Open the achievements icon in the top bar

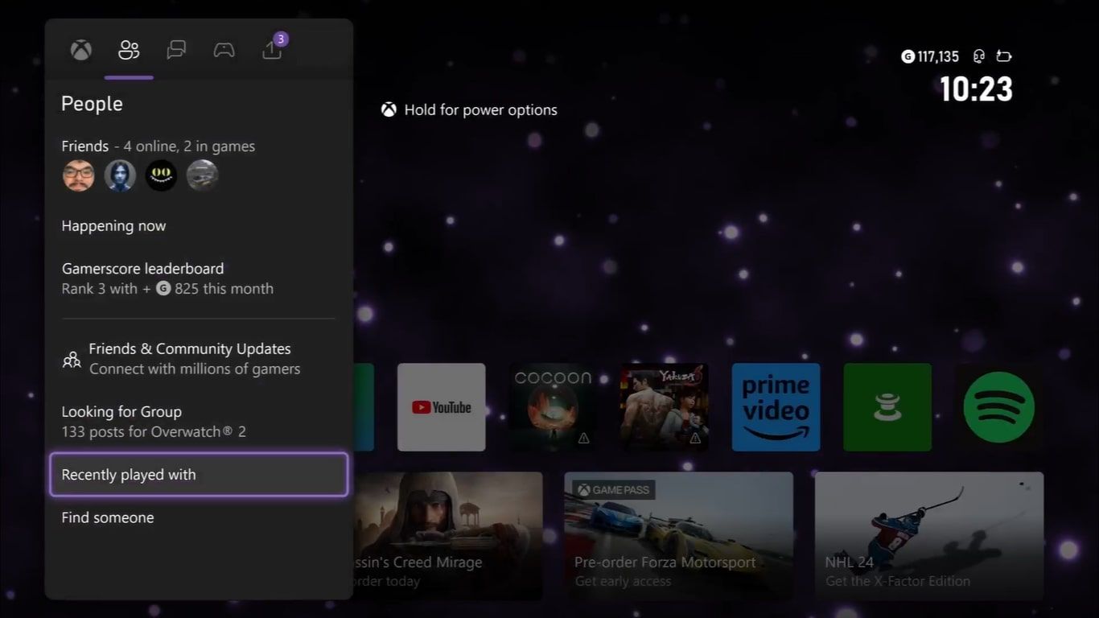(978, 56)
